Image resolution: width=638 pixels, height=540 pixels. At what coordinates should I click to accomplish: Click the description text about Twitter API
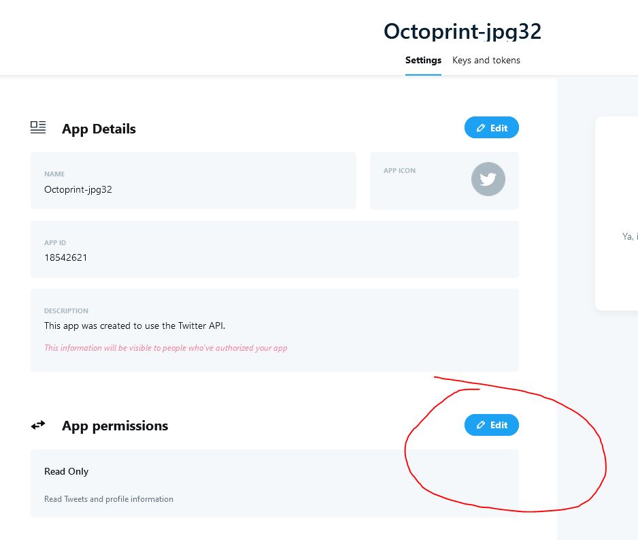coord(134,325)
